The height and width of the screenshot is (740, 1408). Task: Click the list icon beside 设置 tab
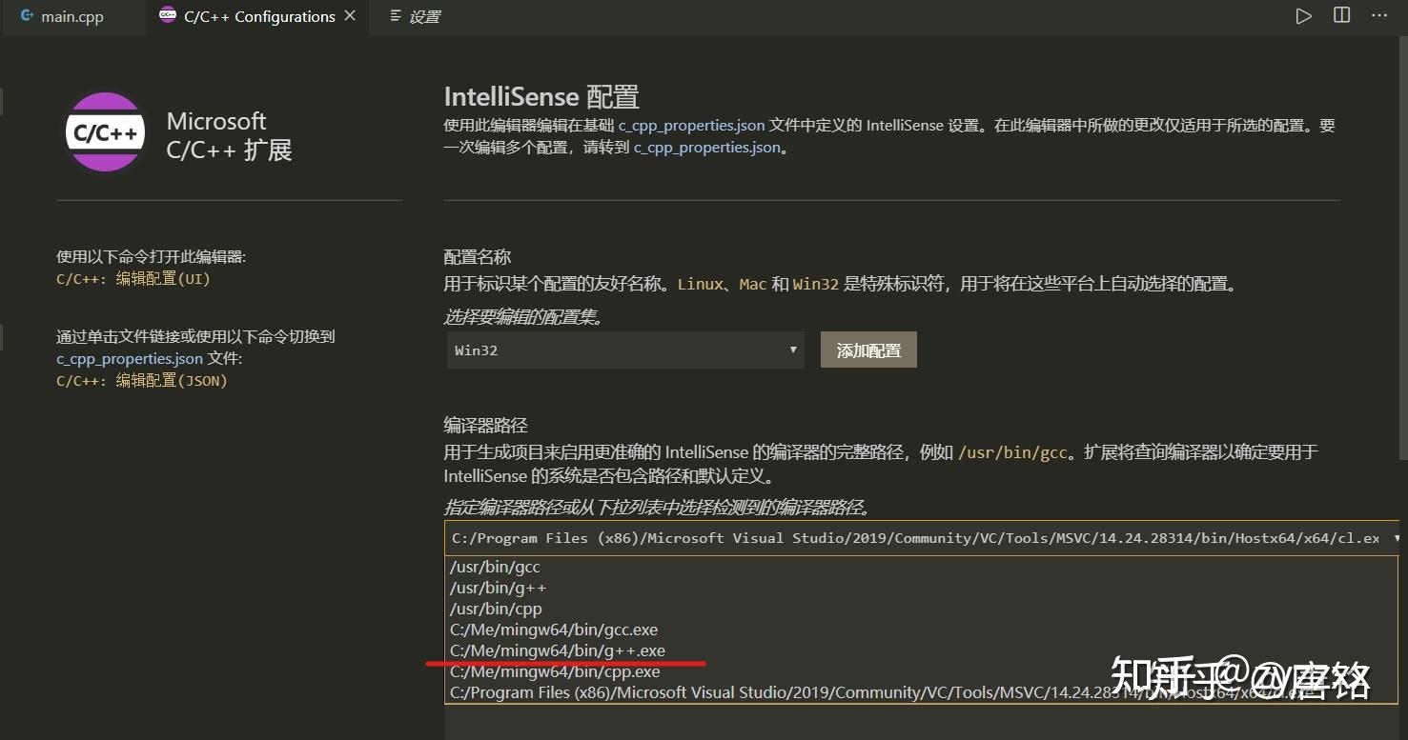396,15
